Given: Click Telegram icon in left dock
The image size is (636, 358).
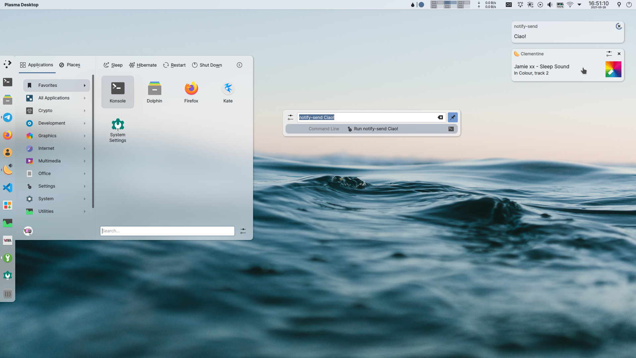Looking at the screenshot, I should pos(8,117).
